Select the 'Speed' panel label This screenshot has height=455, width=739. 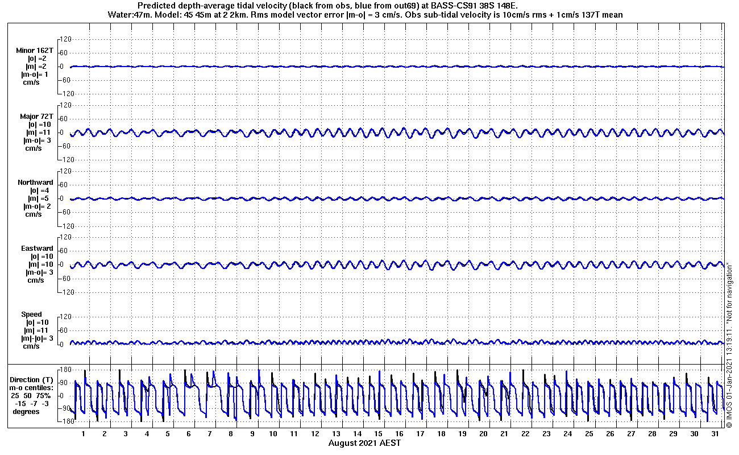tap(31, 315)
